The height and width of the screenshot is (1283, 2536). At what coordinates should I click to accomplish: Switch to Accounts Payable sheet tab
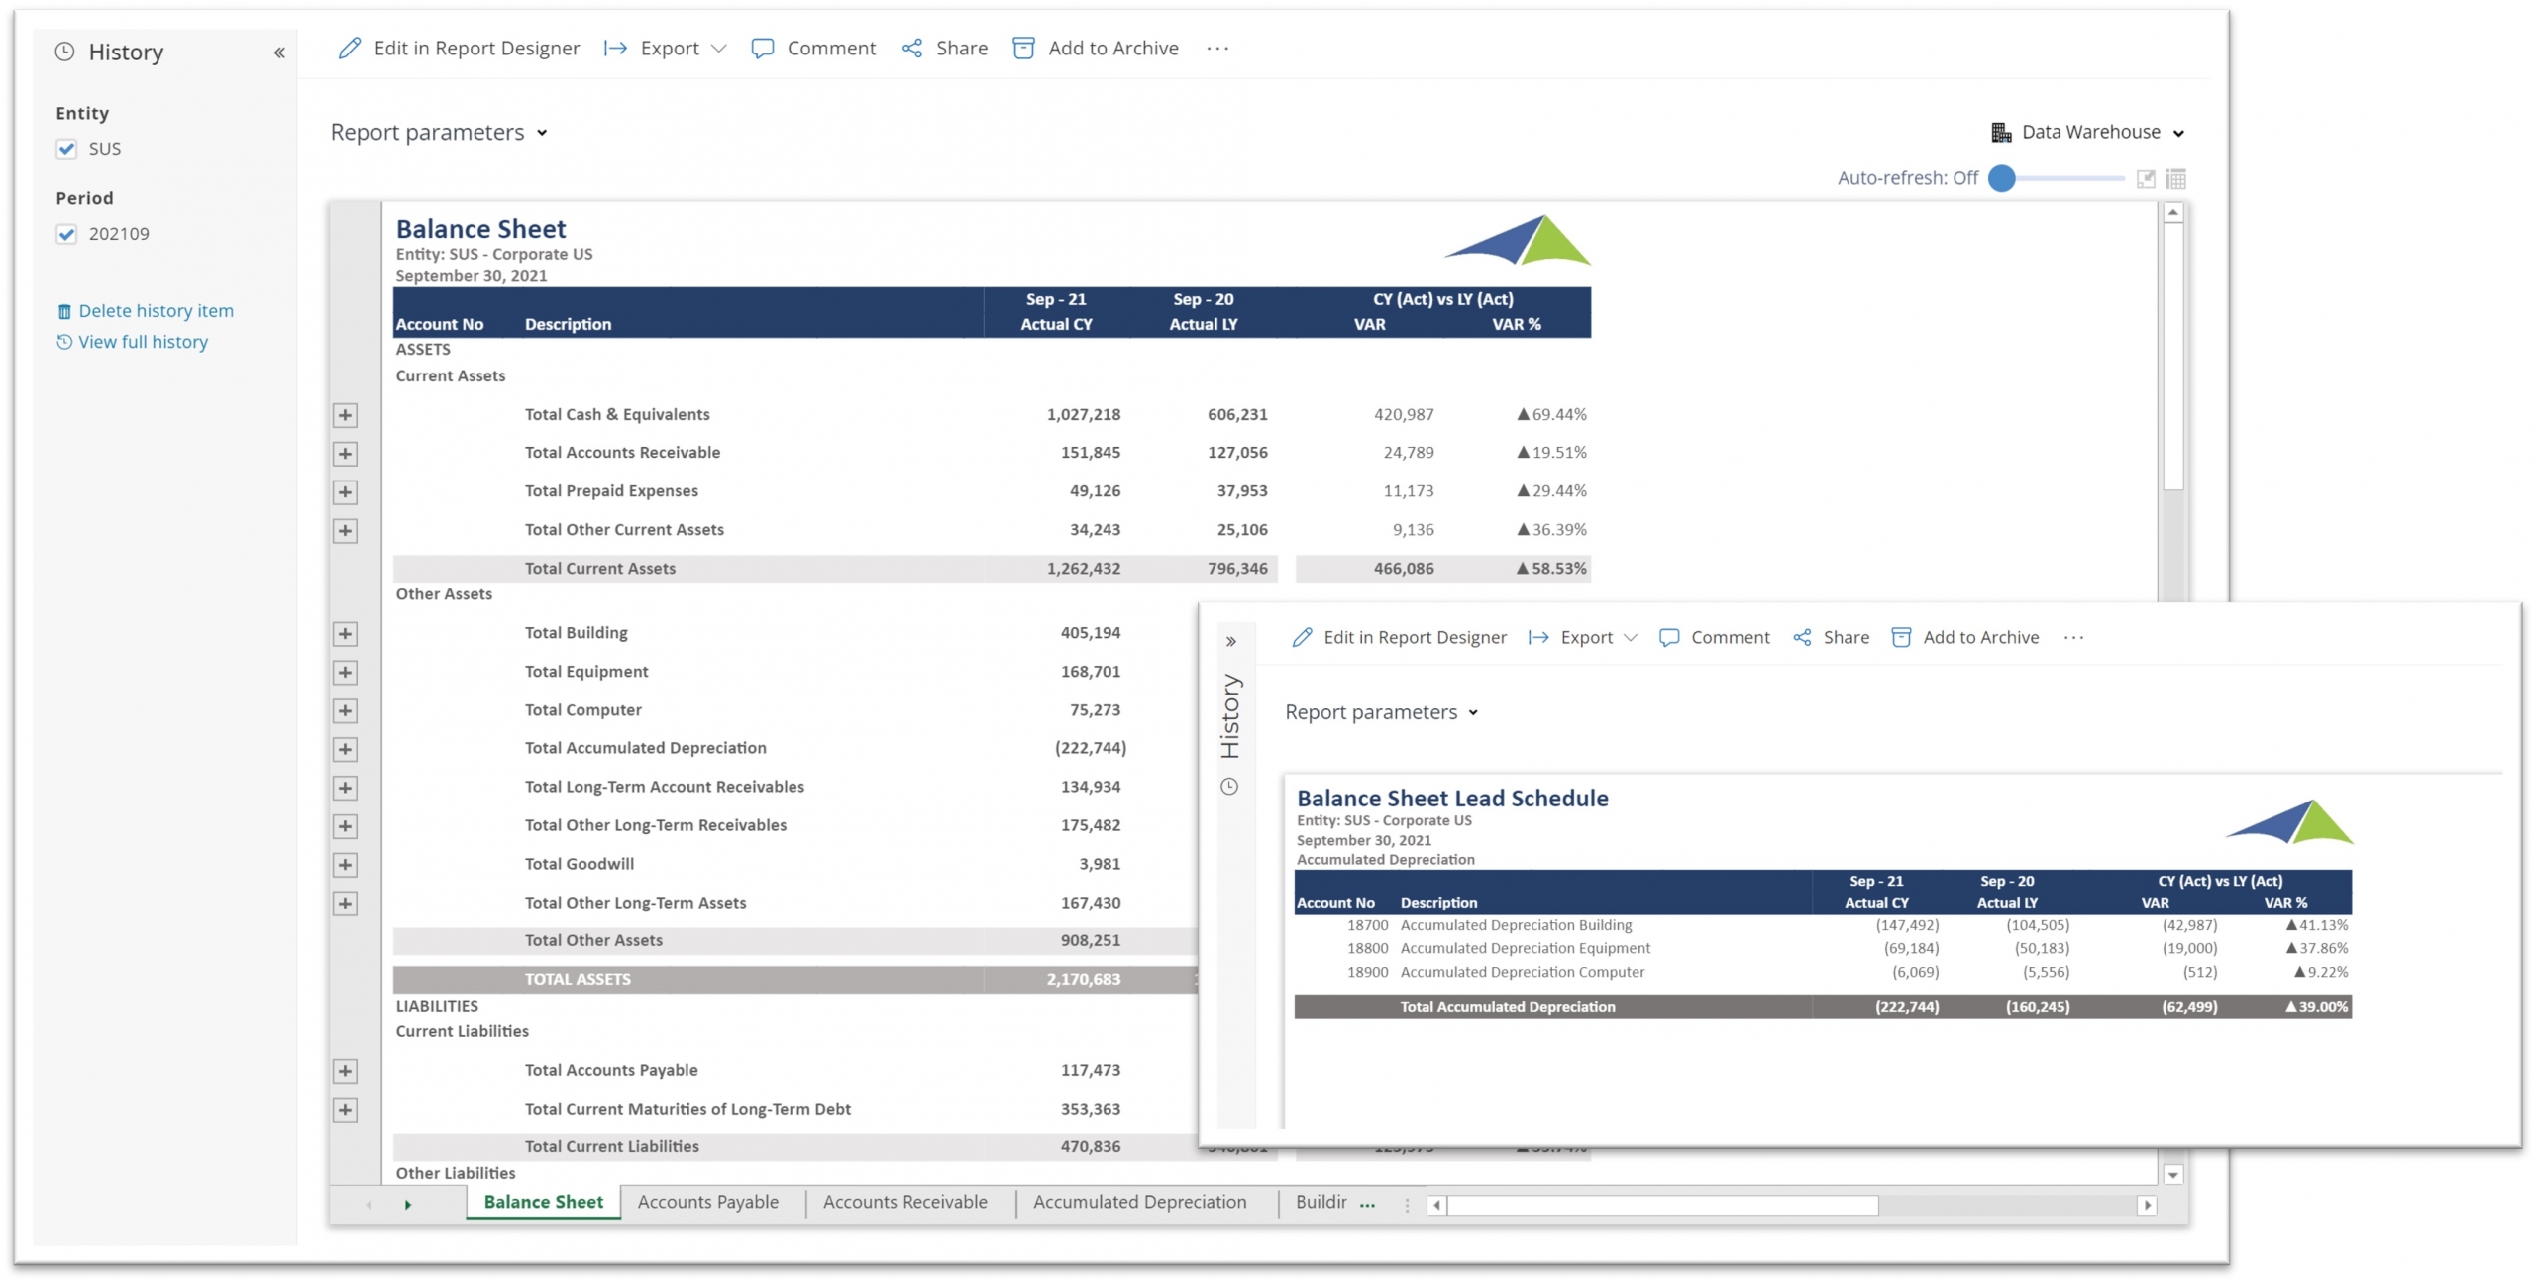click(x=707, y=1202)
